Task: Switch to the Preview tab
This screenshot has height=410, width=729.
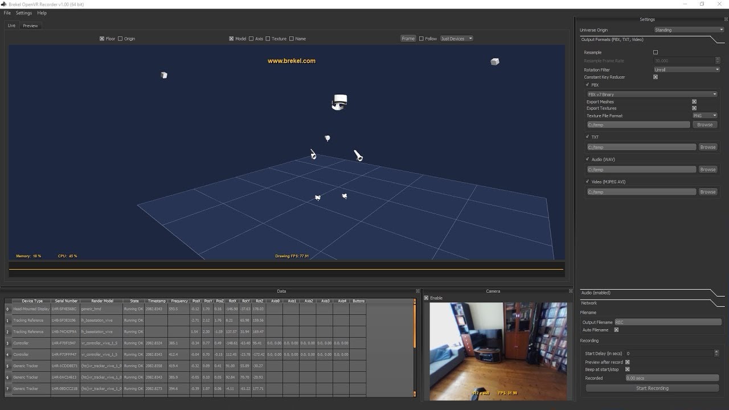Action: point(30,26)
